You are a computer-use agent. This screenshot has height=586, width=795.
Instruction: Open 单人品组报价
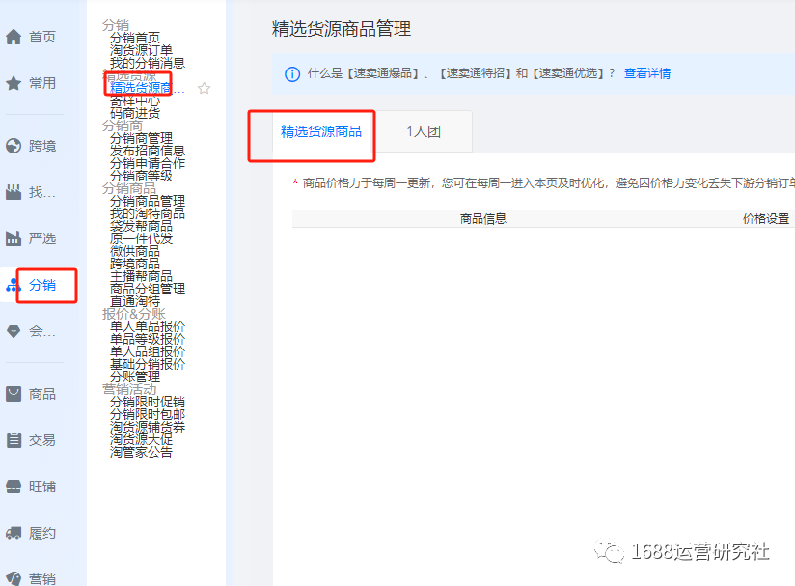[x=148, y=351]
